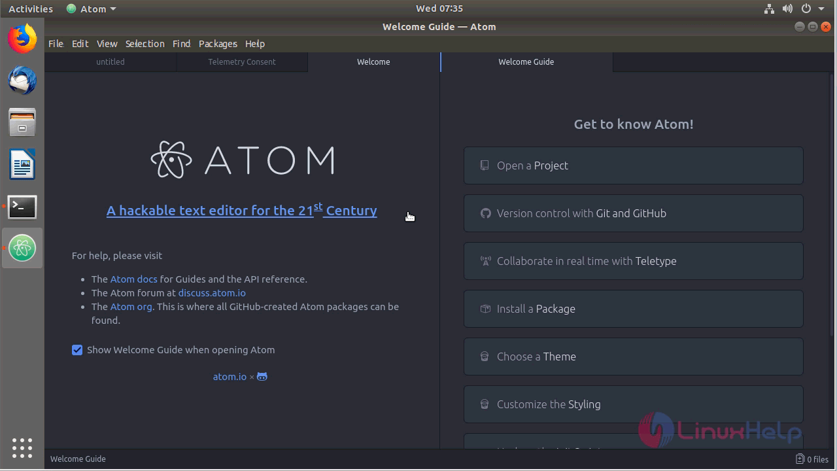Switch to the Welcome Guide tab
This screenshot has height=471, width=837.
click(x=526, y=61)
